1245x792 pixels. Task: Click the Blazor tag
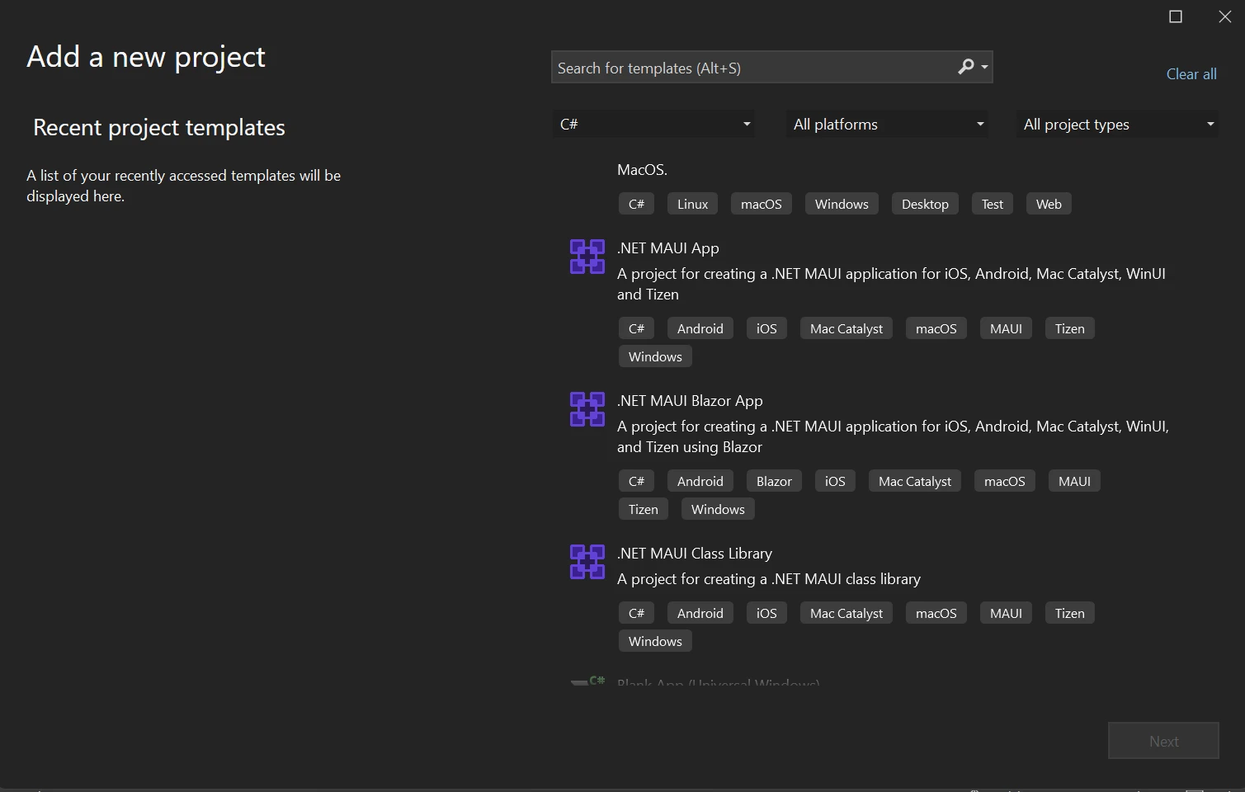point(774,481)
